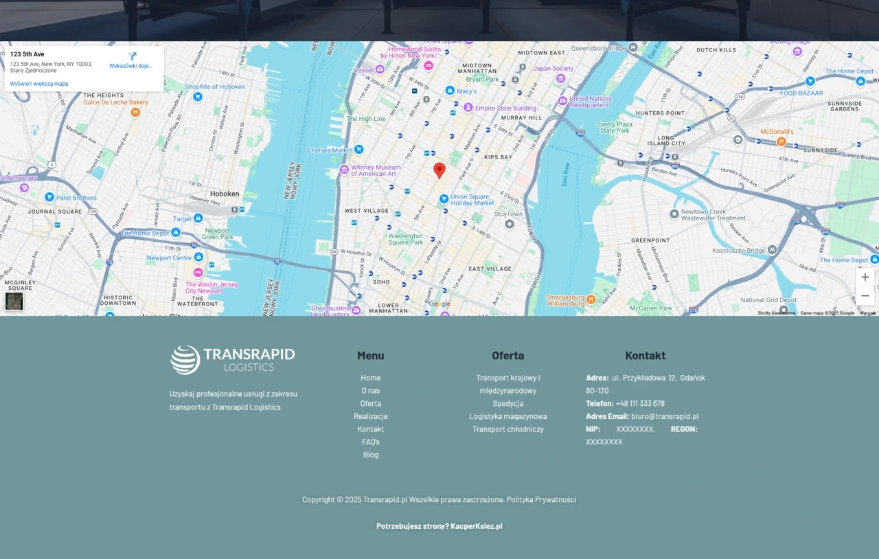Open the Spedycja offer link
The height and width of the screenshot is (559, 879).
click(508, 403)
